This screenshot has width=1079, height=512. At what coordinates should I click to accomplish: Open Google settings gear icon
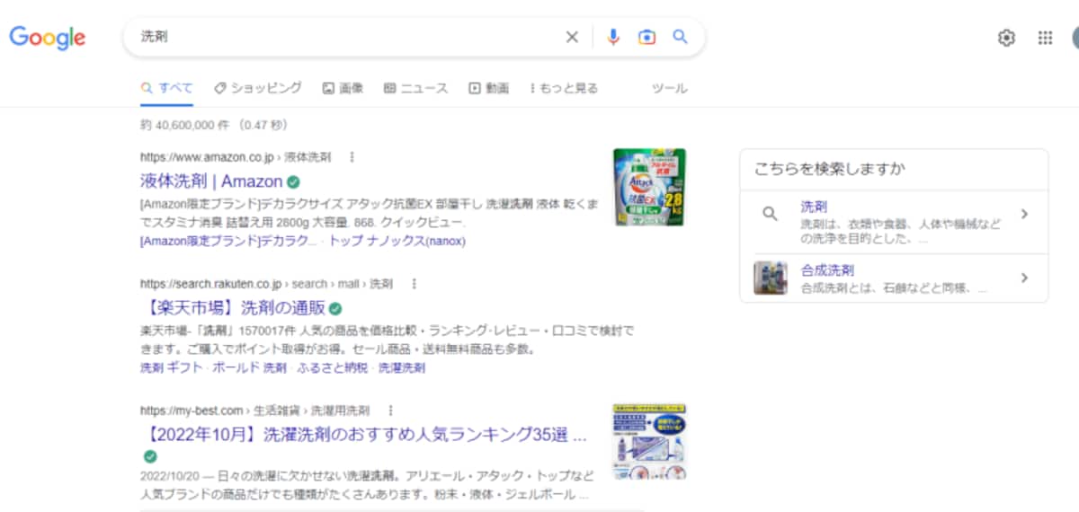(x=1006, y=38)
